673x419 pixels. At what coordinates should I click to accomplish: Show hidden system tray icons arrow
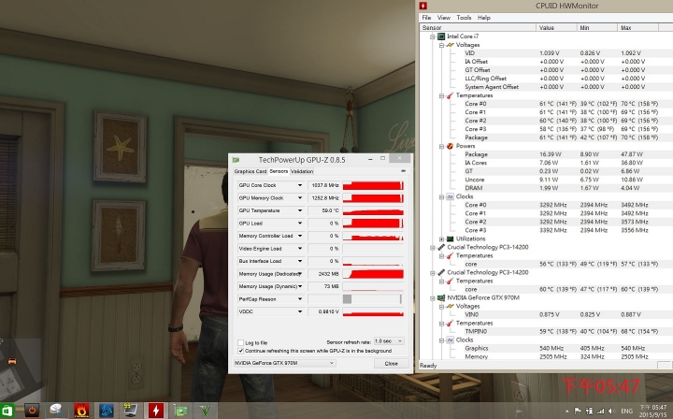tap(567, 411)
